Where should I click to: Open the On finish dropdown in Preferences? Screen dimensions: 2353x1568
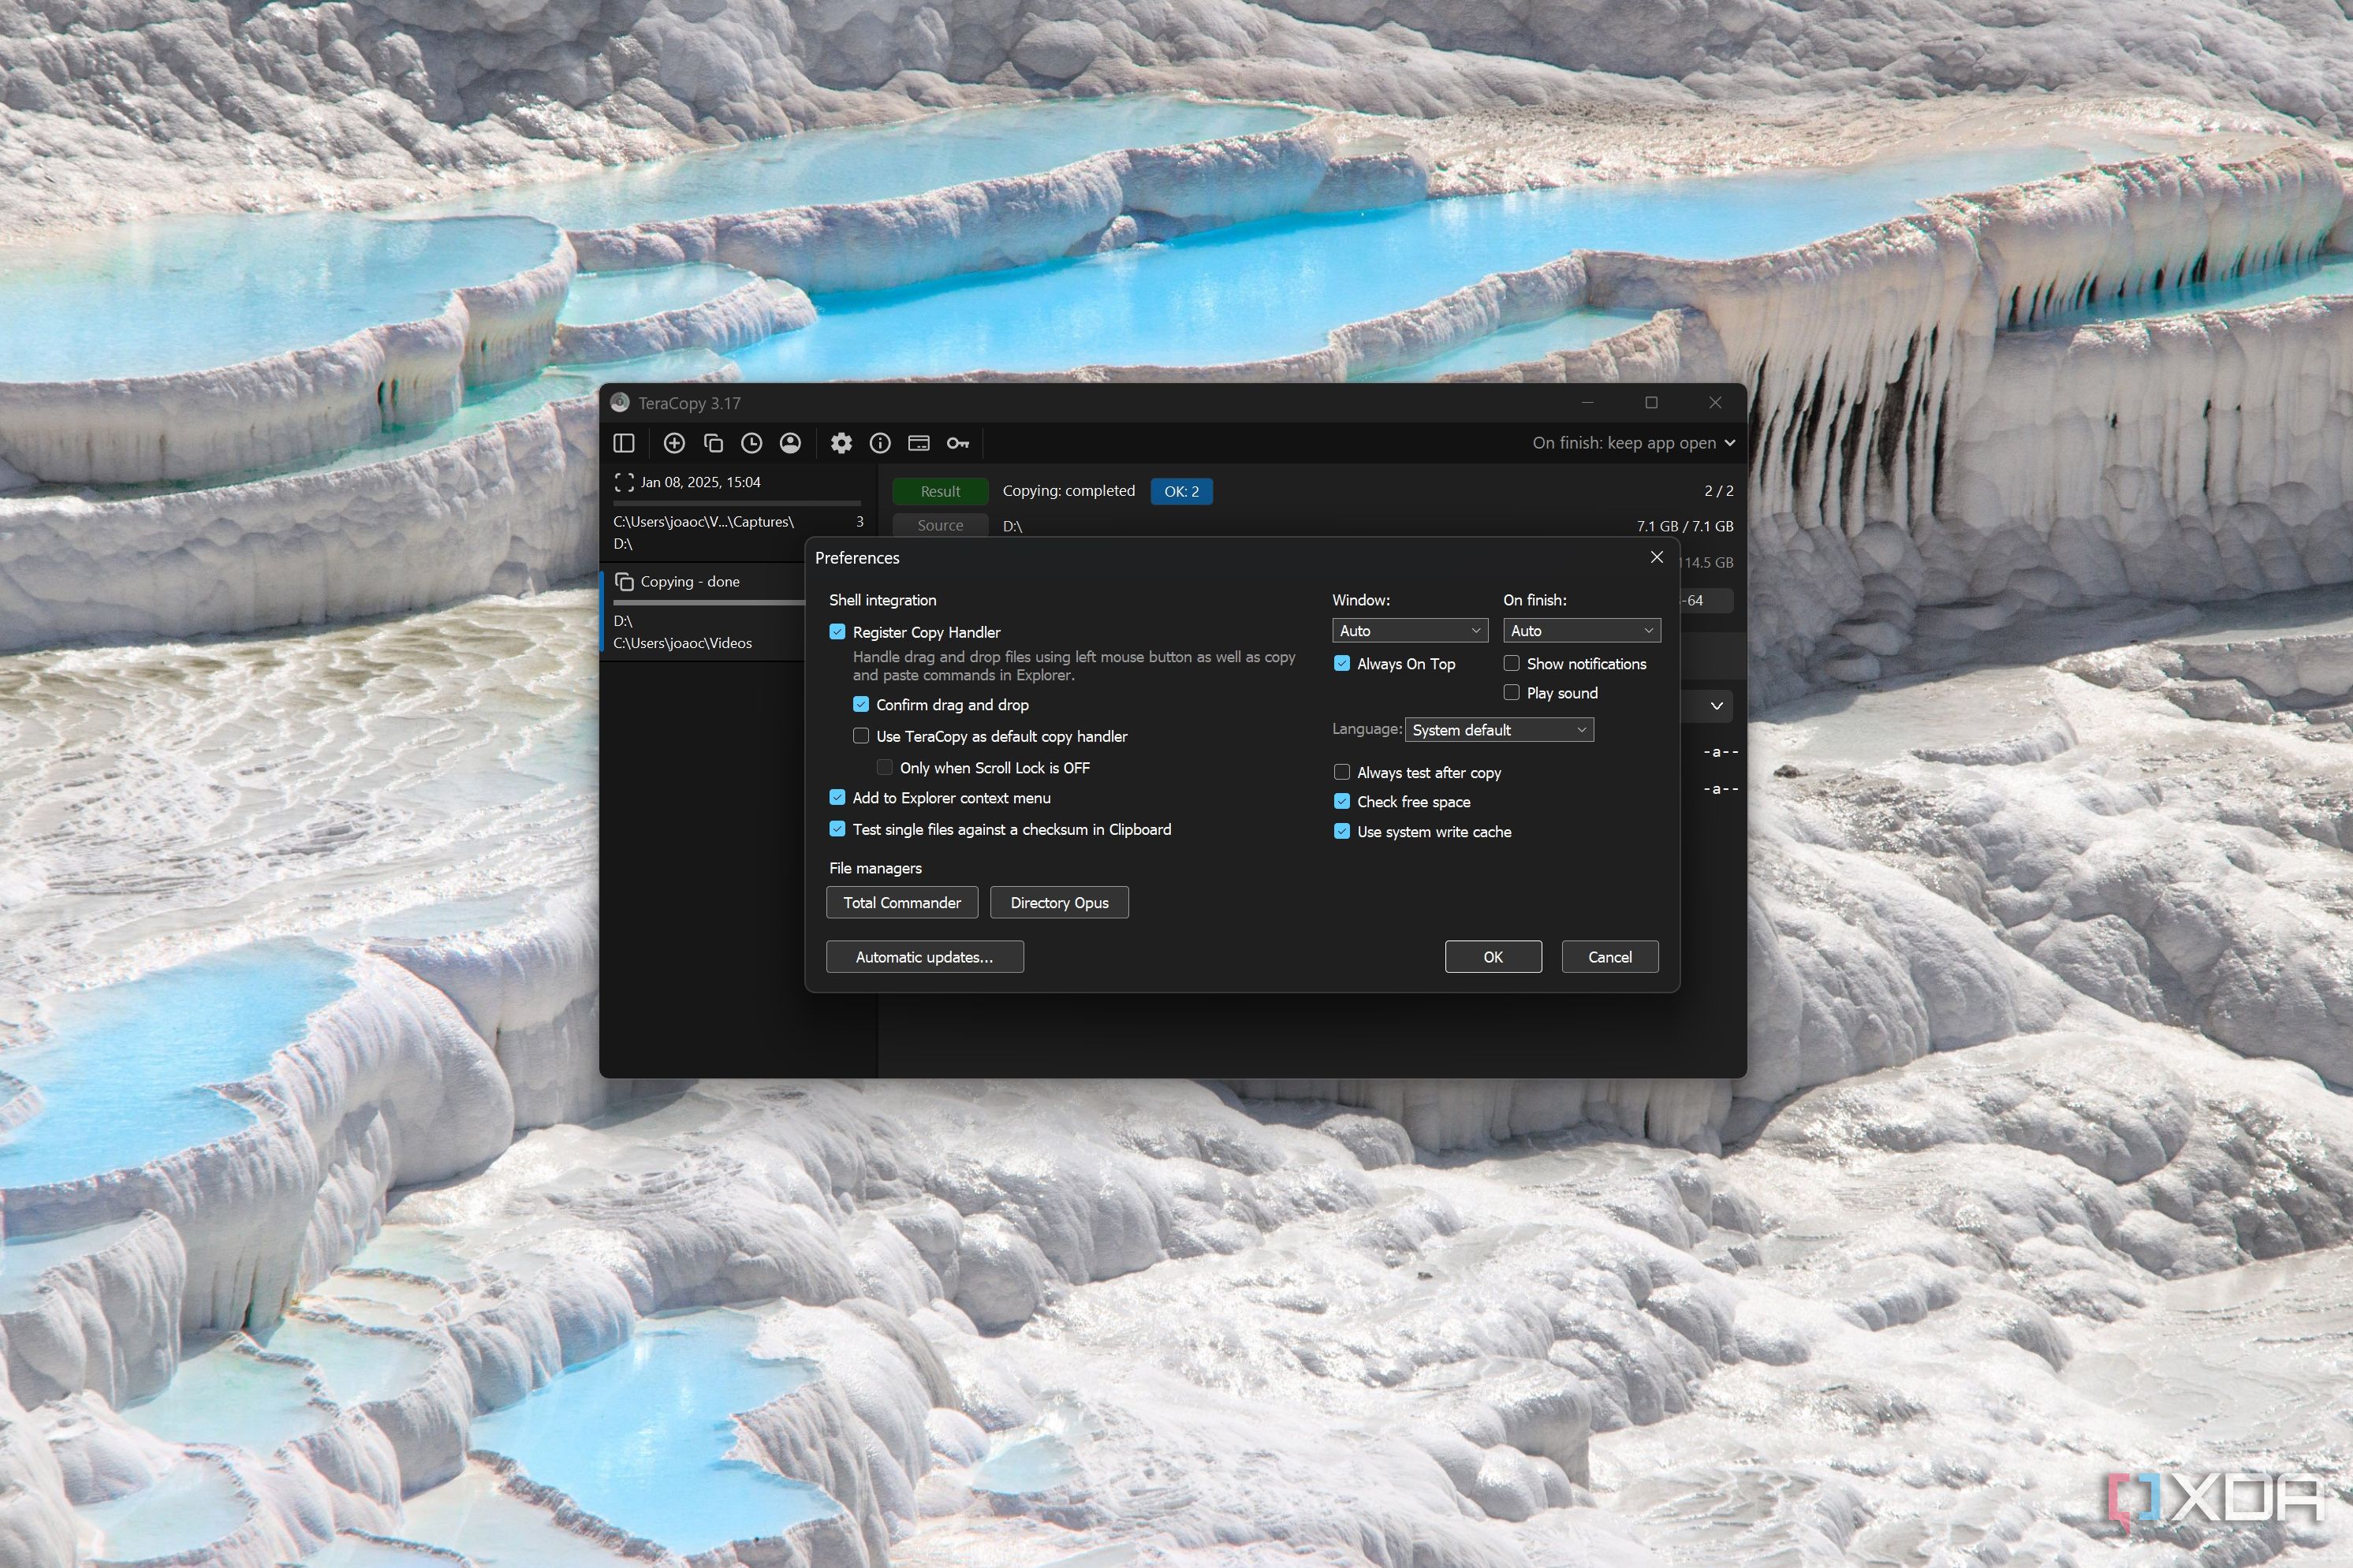pyautogui.click(x=1582, y=630)
